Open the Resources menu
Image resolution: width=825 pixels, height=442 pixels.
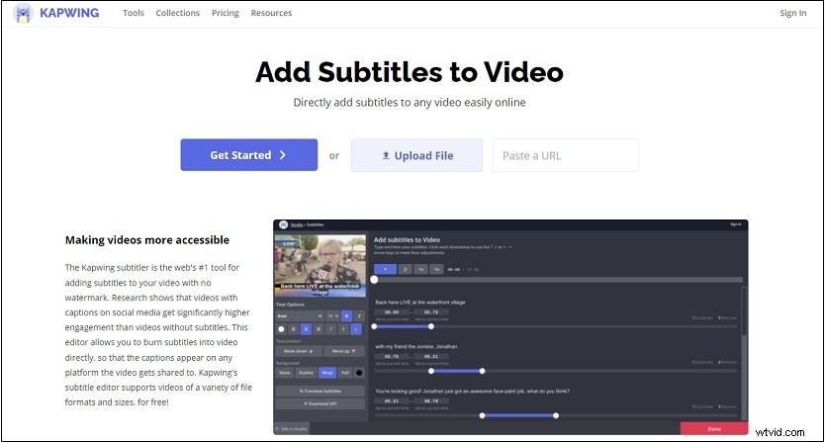point(271,13)
